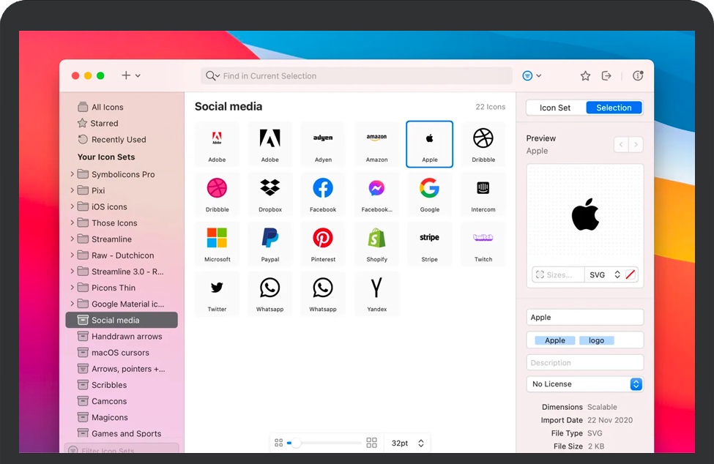Expand the Symbolicons Pro folder

pyautogui.click(x=72, y=174)
